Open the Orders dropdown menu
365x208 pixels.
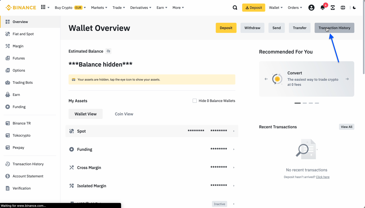295,8
